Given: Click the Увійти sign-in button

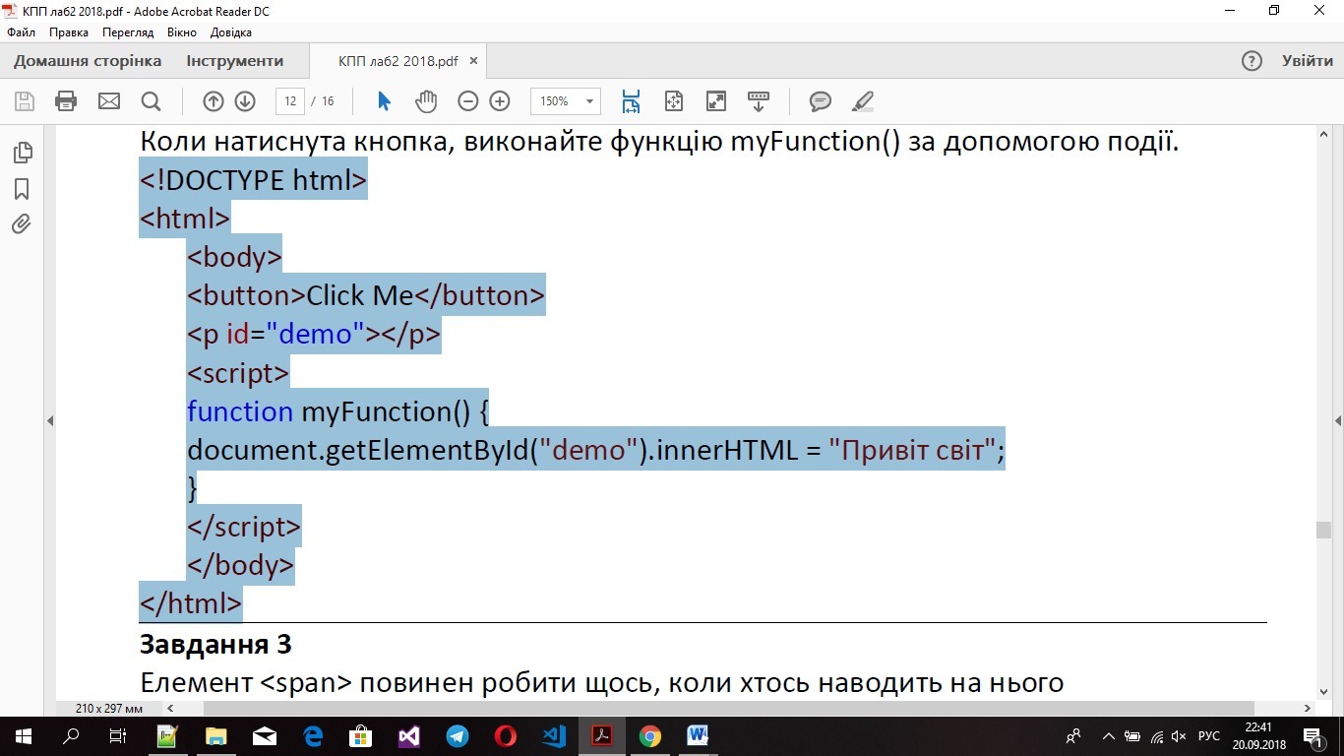Looking at the screenshot, I should click(1307, 61).
